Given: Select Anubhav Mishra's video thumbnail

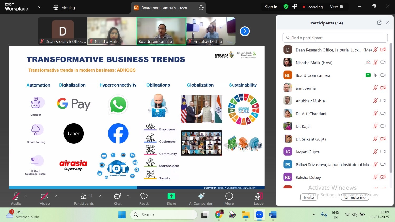Looking at the screenshot, I should [x=211, y=31].
